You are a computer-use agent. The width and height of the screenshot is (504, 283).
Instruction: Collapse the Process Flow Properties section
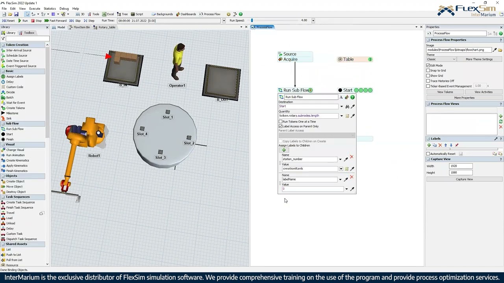[x=429, y=40]
